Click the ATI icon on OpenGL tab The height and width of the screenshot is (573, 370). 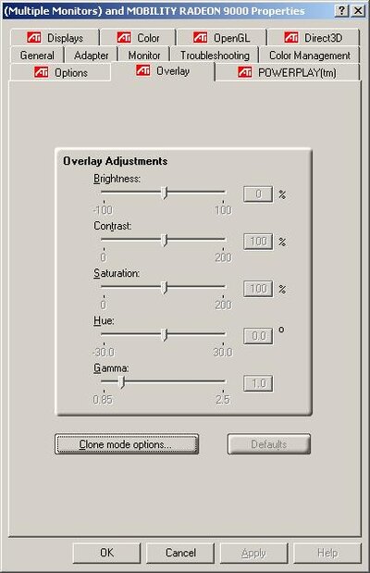point(201,37)
